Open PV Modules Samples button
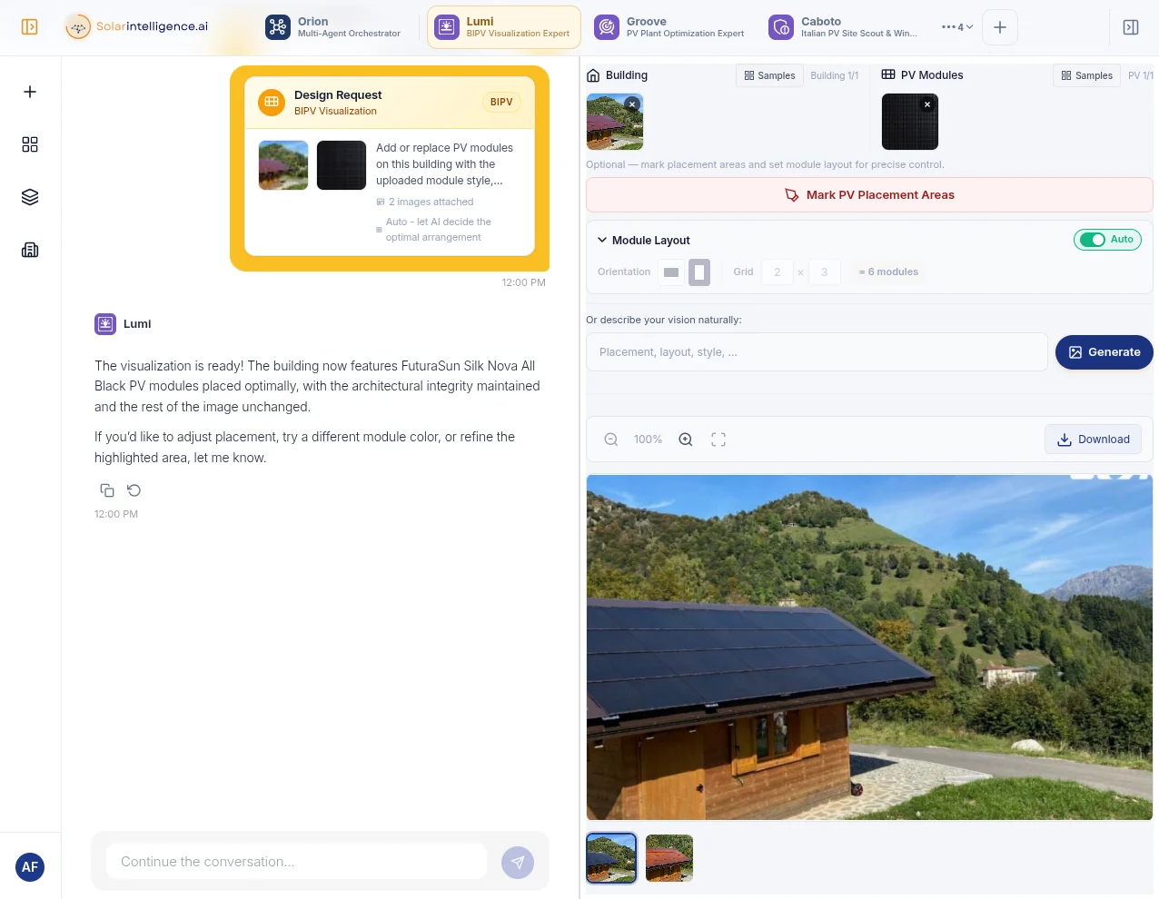 pyautogui.click(x=1086, y=75)
